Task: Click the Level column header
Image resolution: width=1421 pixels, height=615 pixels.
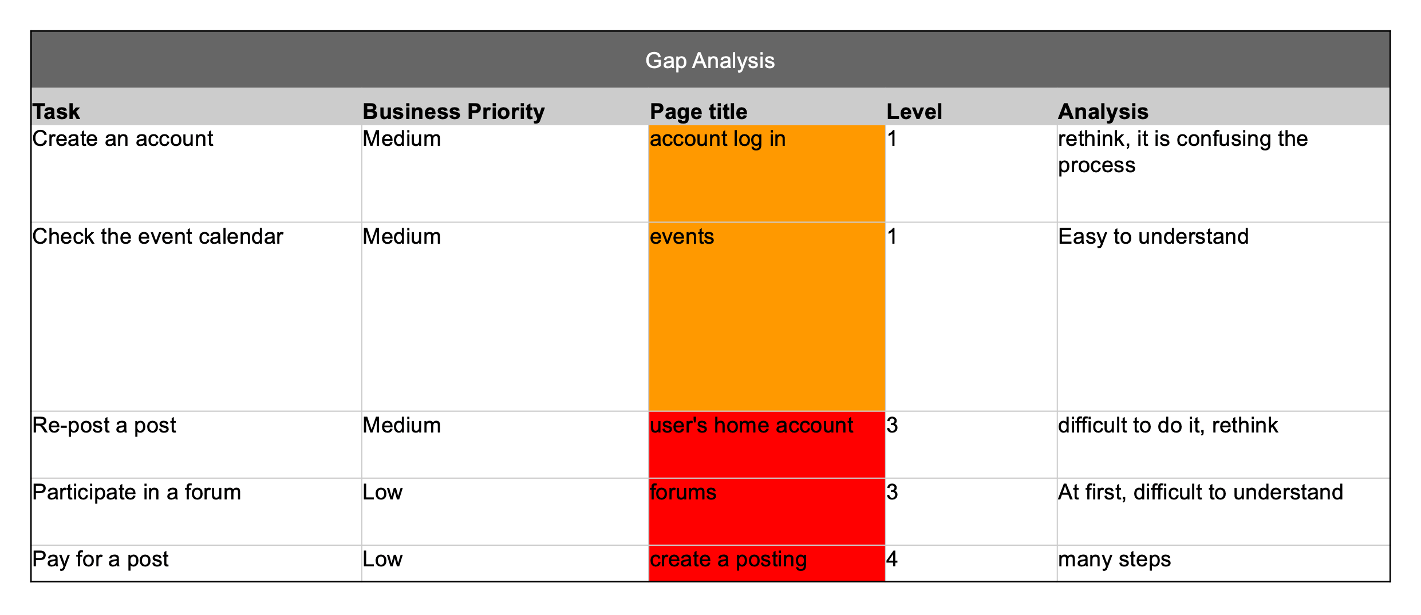Action: (914, 111)
